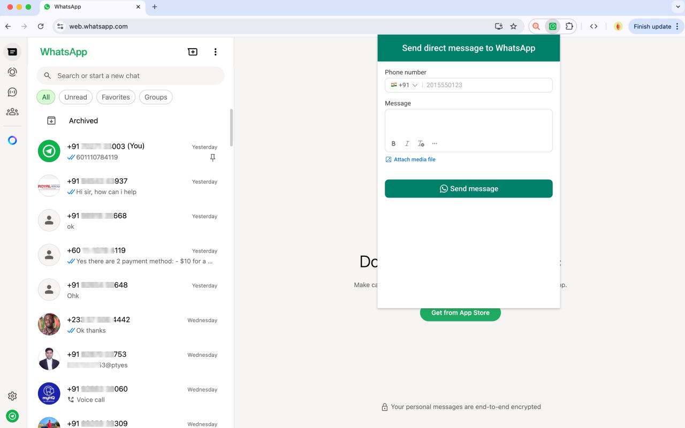This screenshot has width=685, height=428.
Task: Click the Archived box icon
Action: (x=51, y=121)
